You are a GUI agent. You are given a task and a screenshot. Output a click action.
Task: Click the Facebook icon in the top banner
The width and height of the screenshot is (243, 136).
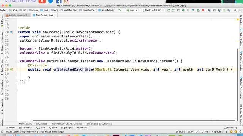click(58, 2)
